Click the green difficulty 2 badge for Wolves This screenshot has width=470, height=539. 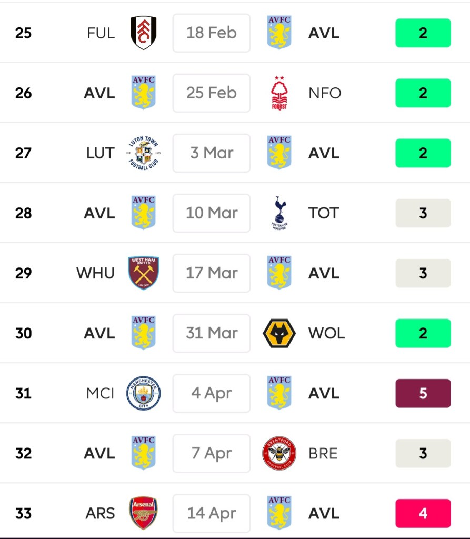pyautogui.click(x=423, y=333)
